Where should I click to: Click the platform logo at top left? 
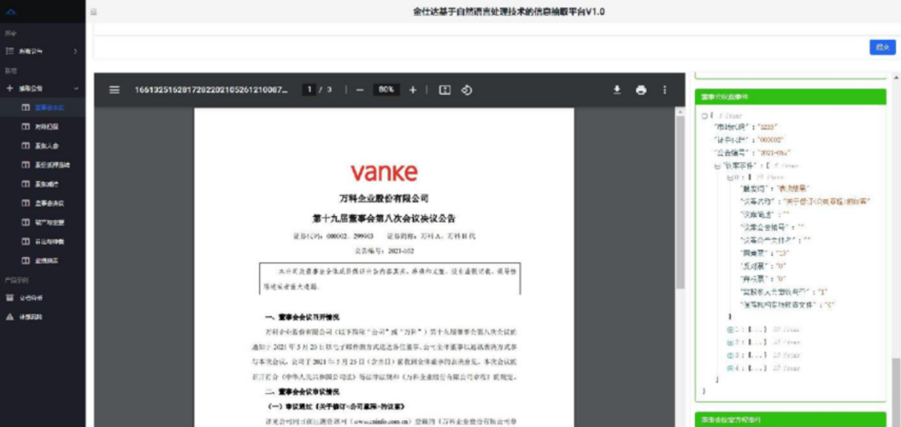click(13, 12)
